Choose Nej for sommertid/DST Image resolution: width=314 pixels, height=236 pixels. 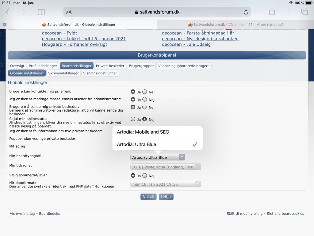(x=145, y=175)
